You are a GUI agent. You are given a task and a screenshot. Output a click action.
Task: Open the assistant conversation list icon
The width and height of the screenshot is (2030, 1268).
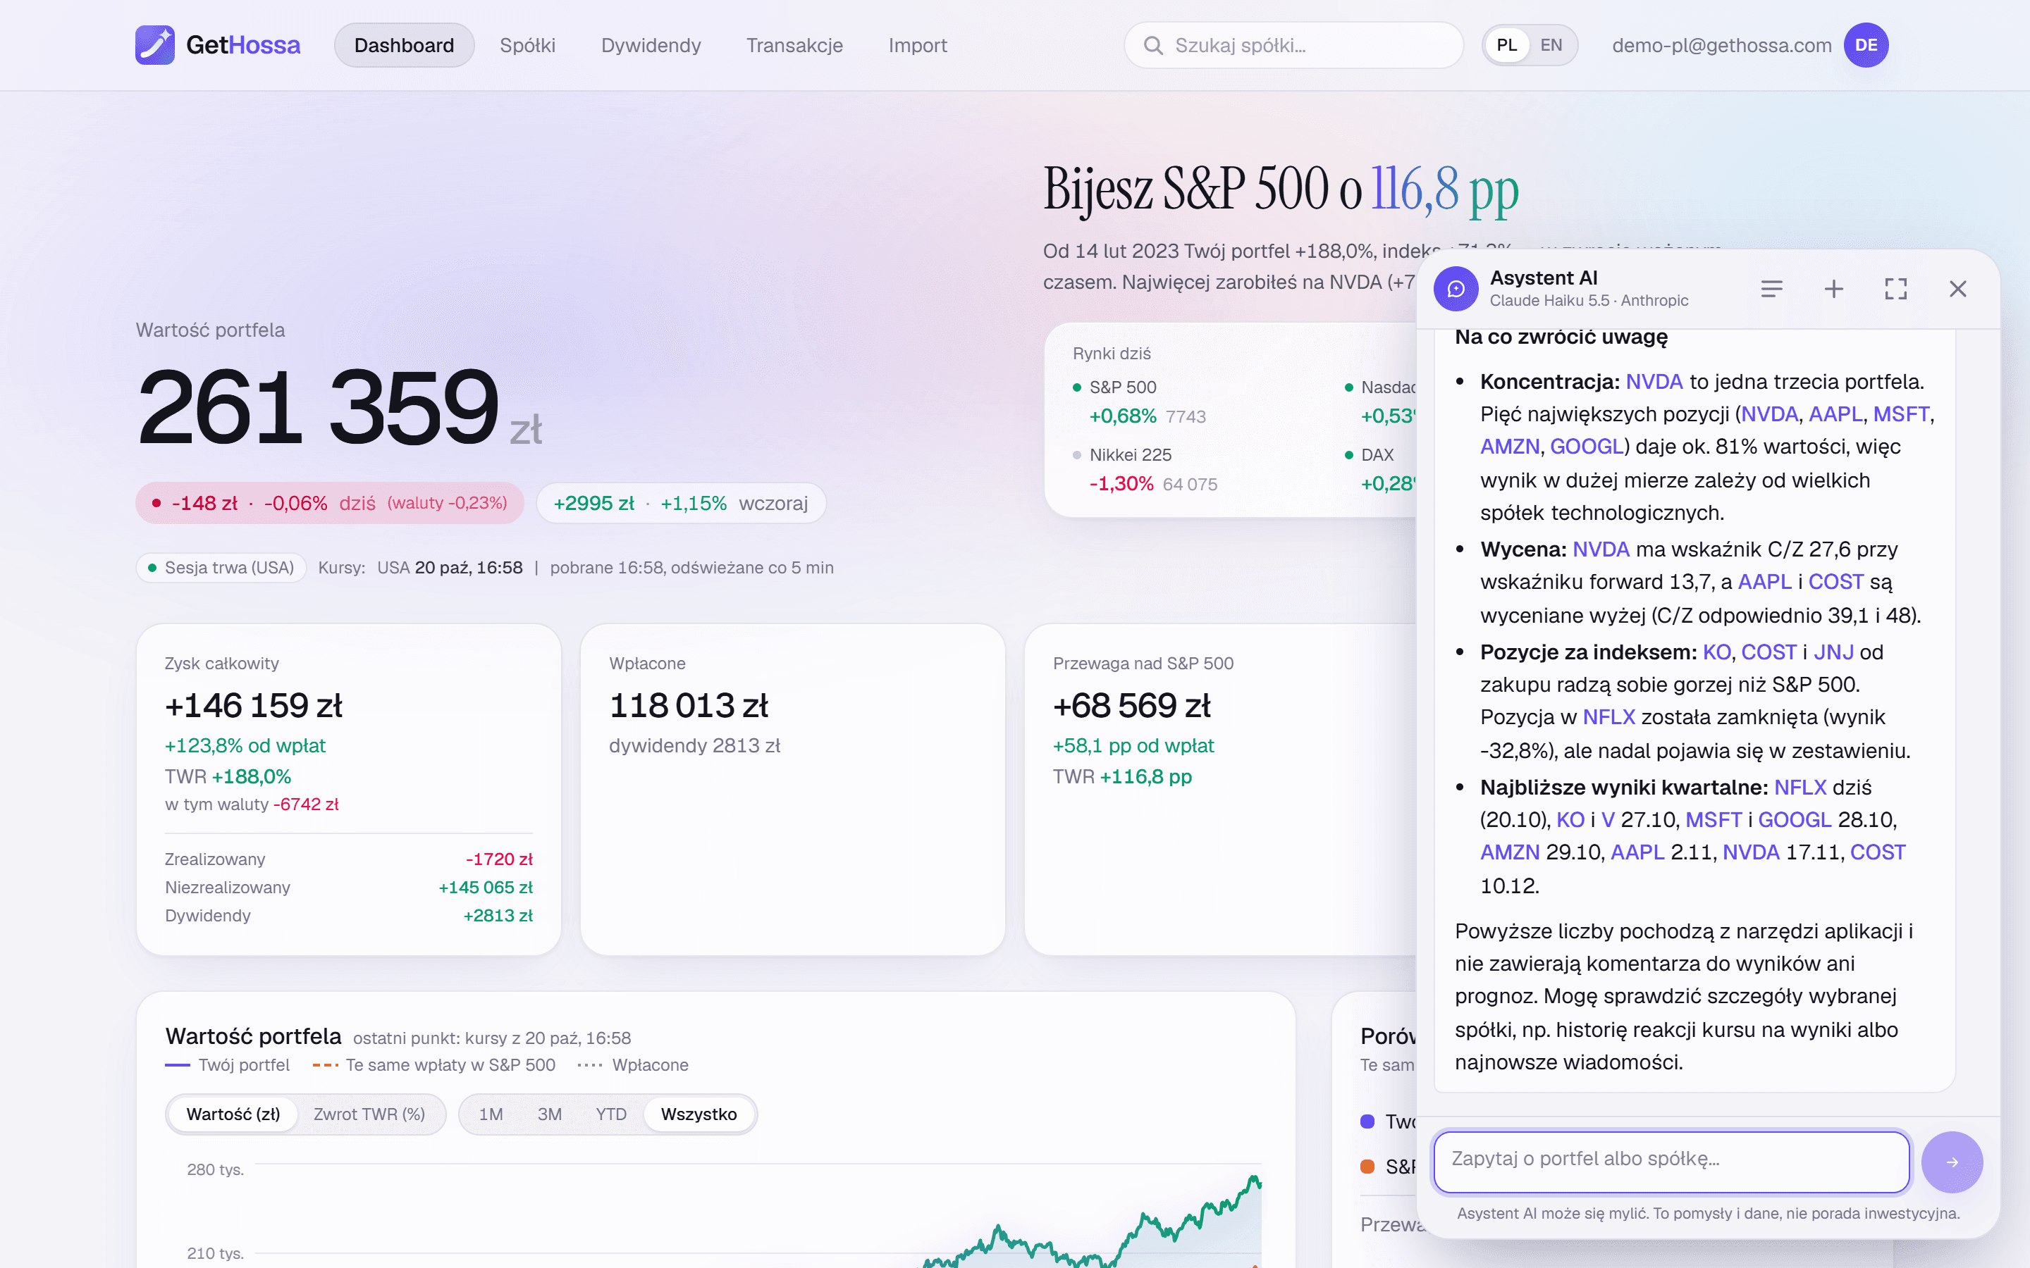pyautogui.click(x=1771, y=289)
